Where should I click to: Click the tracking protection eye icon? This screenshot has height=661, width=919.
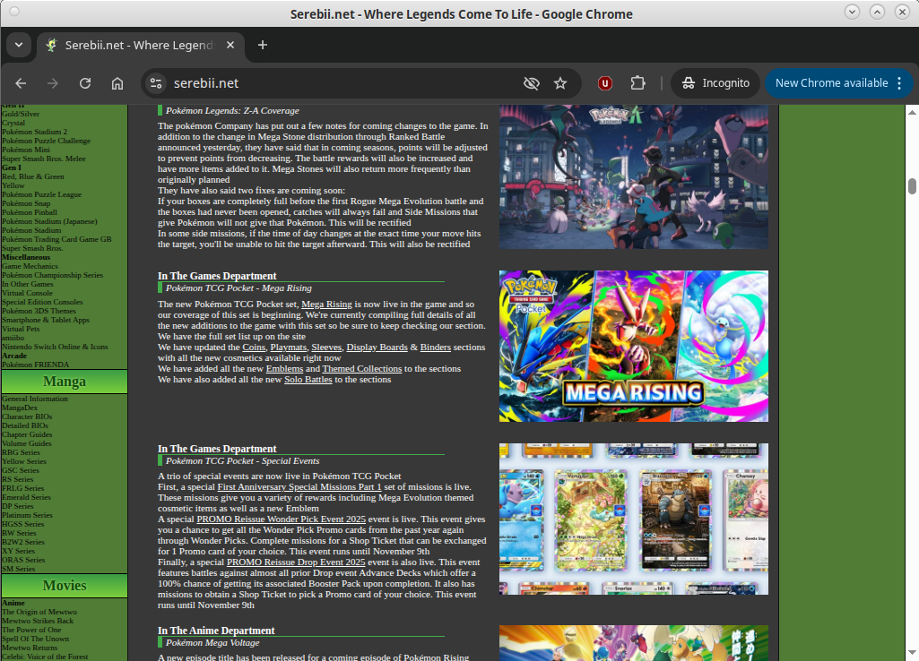(531, 83)
